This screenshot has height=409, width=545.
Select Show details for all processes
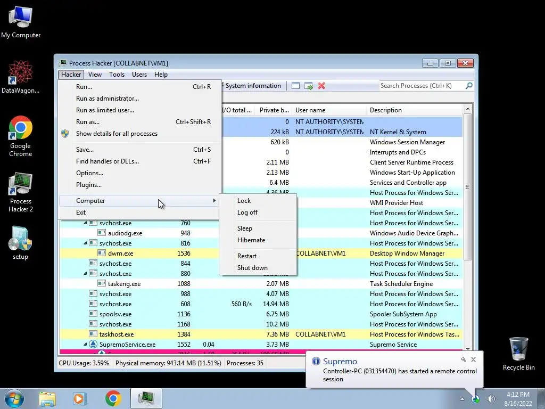(x=140, y=134)
